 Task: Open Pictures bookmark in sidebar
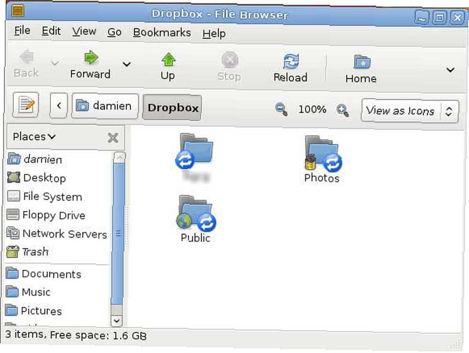pyautogui.click(x=33, y=310)
